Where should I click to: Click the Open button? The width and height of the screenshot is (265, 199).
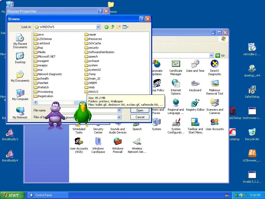[140, 110]
